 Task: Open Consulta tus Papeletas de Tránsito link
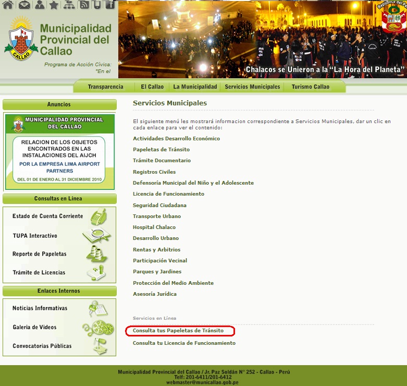pyautogui.click(x=178, y=331)
